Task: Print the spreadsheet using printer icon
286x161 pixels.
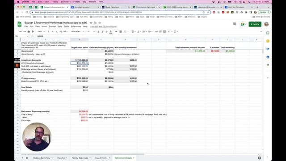Action: pos(29,32)
